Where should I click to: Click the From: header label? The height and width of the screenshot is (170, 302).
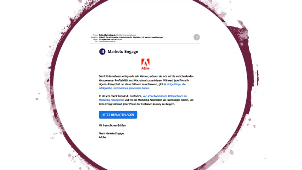[x=95, y=35]
